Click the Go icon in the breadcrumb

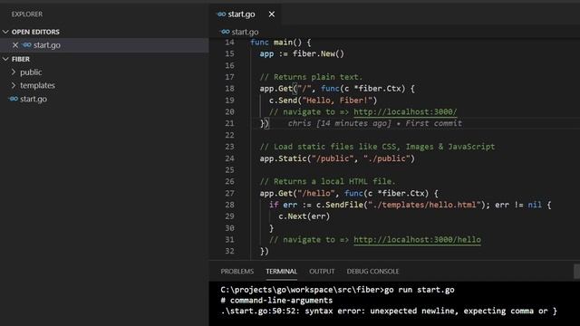[226, 32]
